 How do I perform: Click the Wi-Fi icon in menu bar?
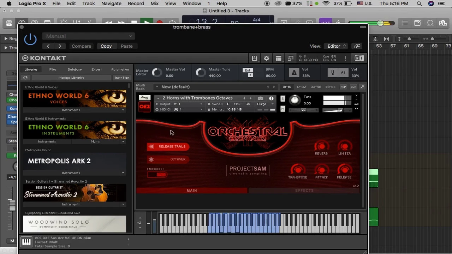pos(326,4)
